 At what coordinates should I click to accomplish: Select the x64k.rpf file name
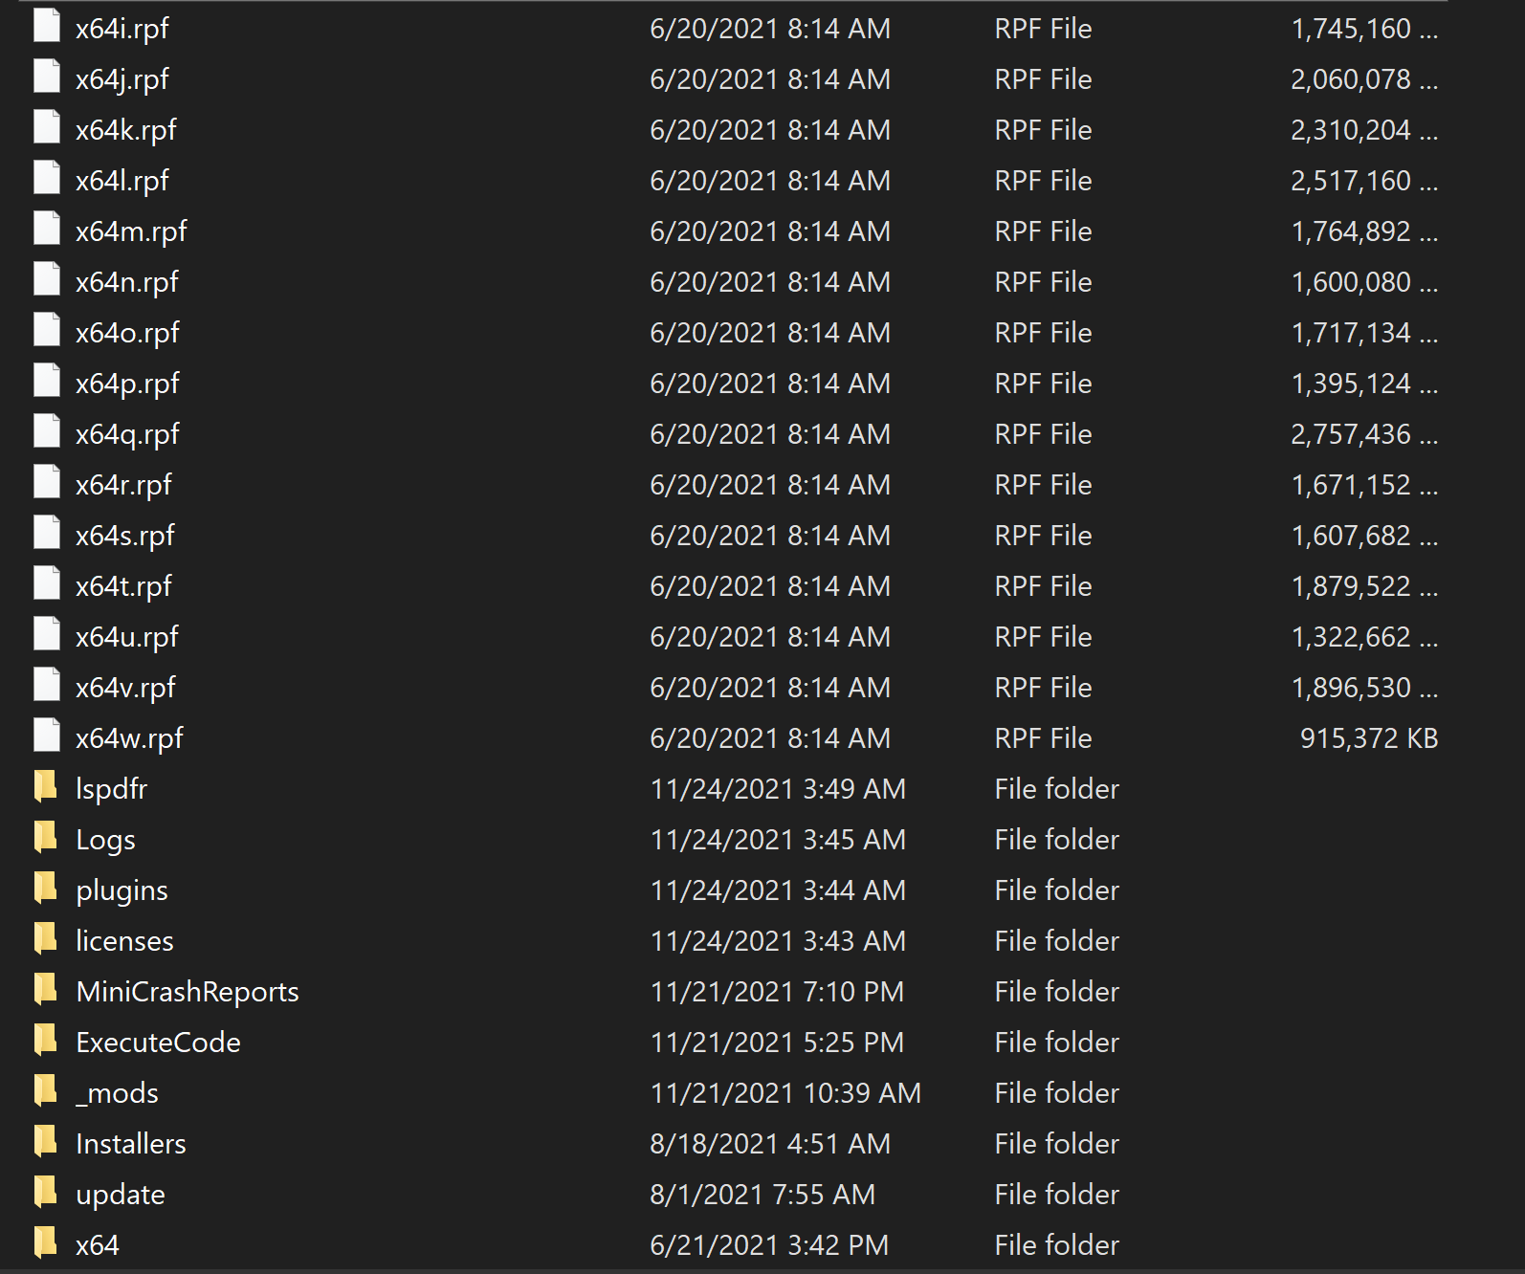(x=126, y=130)
